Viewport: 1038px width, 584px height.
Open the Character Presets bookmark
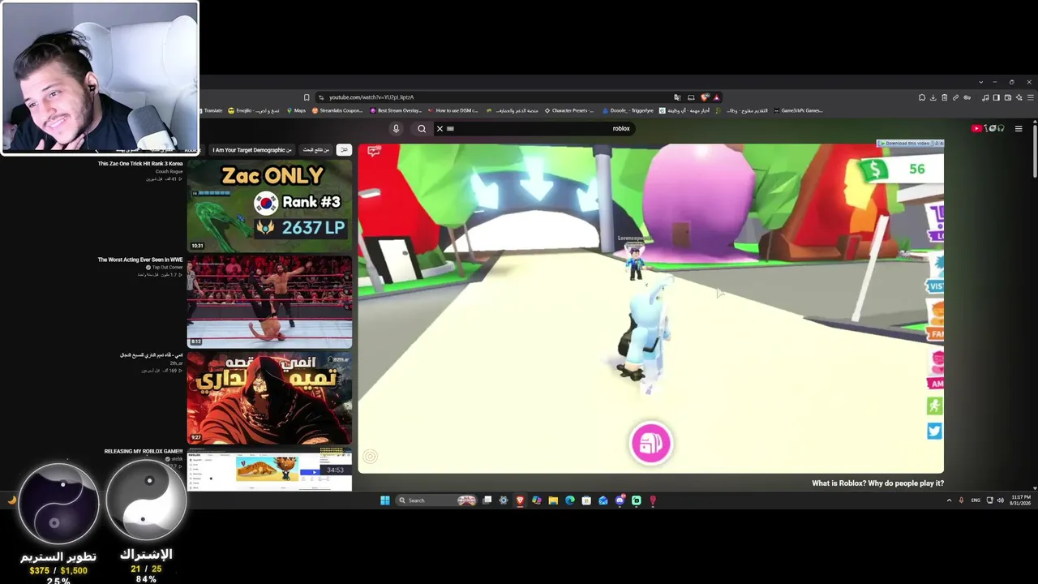pos(569,110)
